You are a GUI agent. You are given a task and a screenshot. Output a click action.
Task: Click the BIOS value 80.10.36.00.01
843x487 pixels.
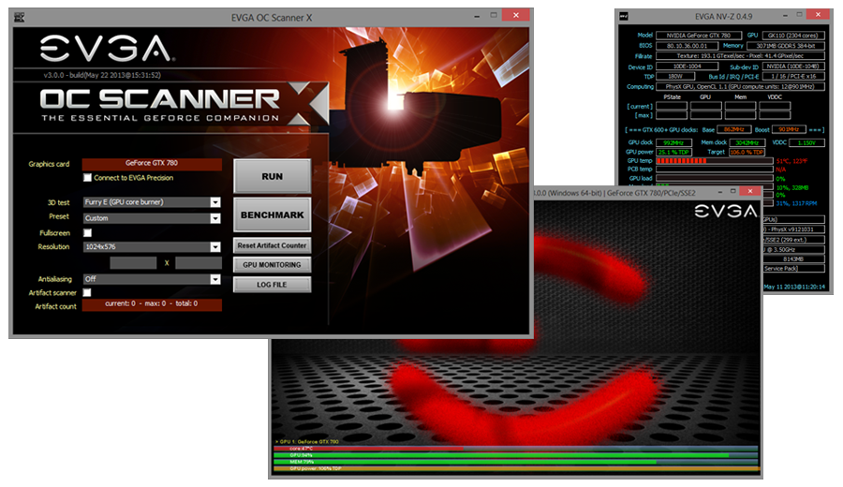click(x=688, y=46)
